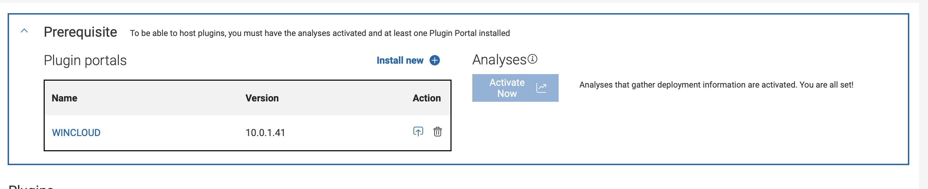Click the plus icon beside Install new
Viewport: 928px width, 189px height.
point(435,61)
